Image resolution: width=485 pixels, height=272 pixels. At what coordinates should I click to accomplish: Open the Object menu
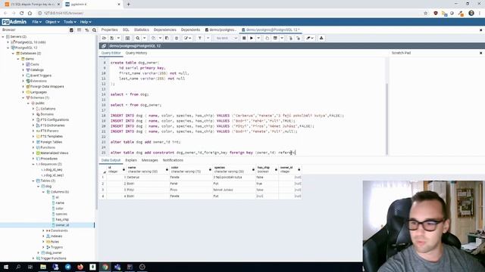pyautogui.click(x=52, y=22)
